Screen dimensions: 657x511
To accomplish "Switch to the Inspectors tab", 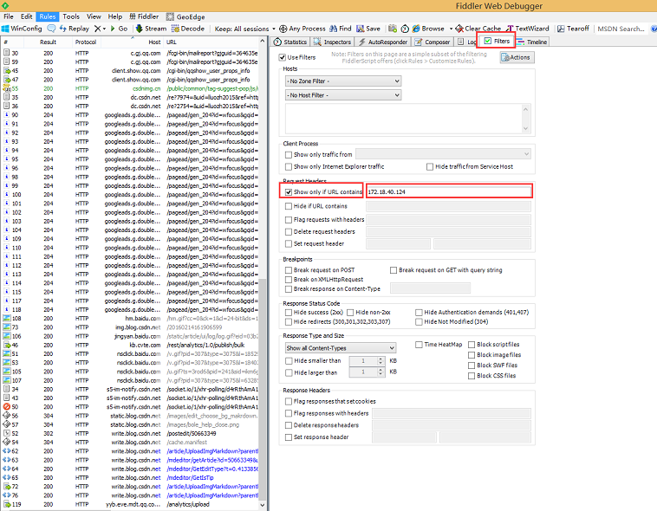I will tap(332, 42).
